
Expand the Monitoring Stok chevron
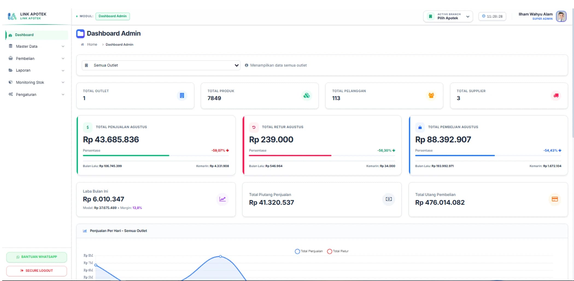pos(63,82)
